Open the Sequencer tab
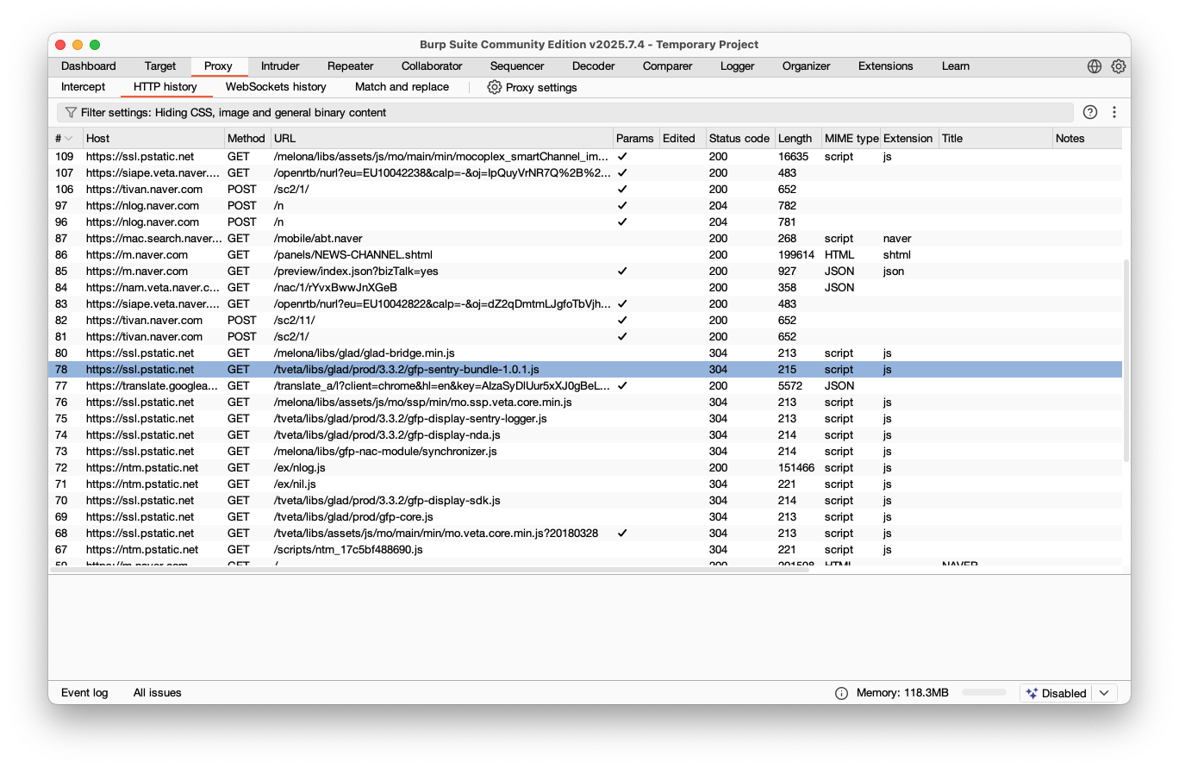This screenshot has height=768, width=1179. coord(517,66)
